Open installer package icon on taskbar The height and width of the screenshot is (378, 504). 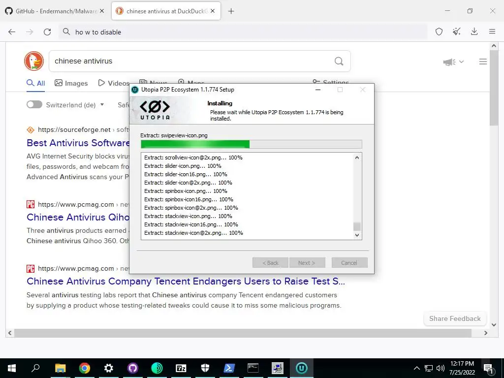pyautogui.click(x=278, y=368)
